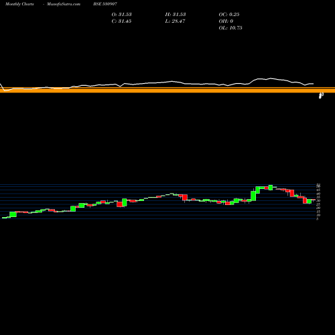Screen dimensions: 335x335
Task: Click the low value 'L: 28.47'
Action: 175,21
